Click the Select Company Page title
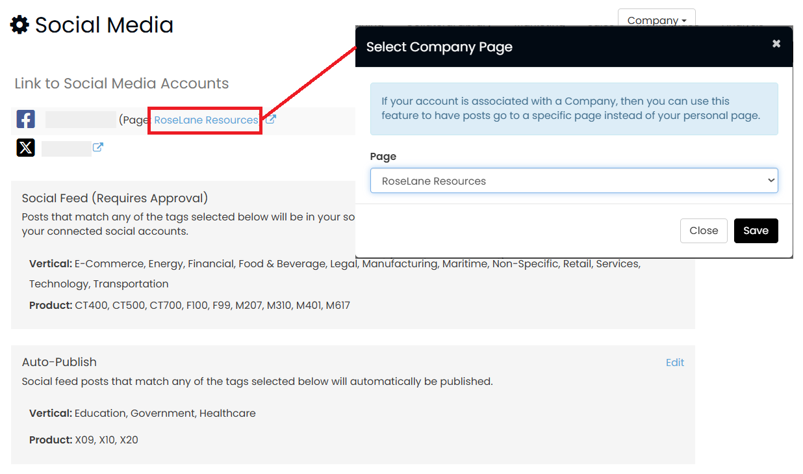The image size is (803, 474). point(439,47)
